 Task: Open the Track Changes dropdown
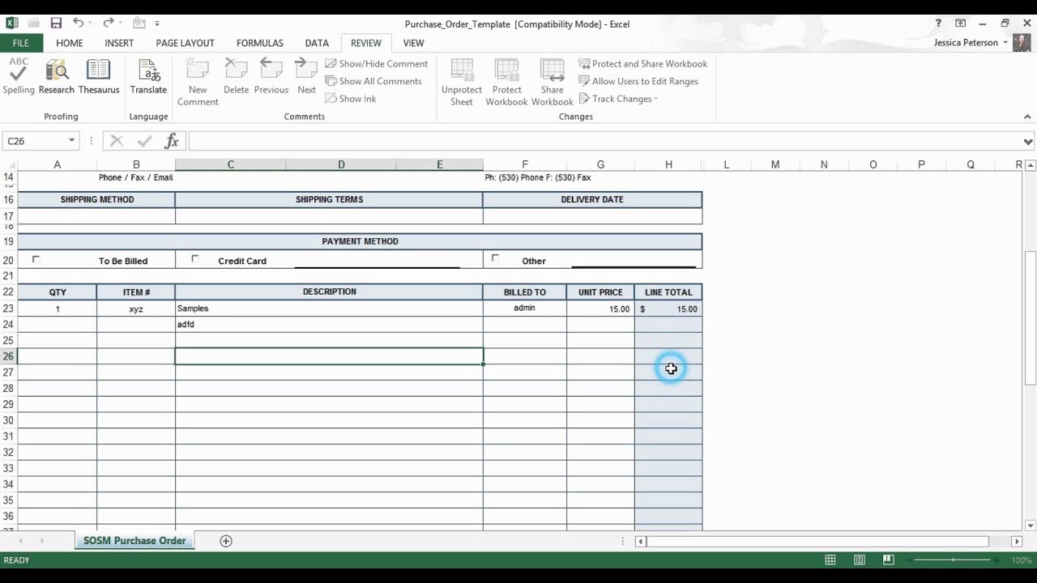pos(618,99)
